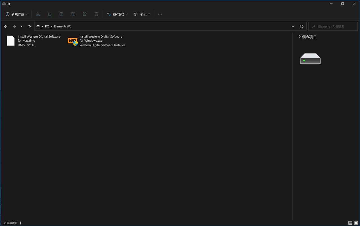Viewport: 360px width, 226px height.
Task: Open the 新規作成 (New) menu
Action: [x=17, y=14]
